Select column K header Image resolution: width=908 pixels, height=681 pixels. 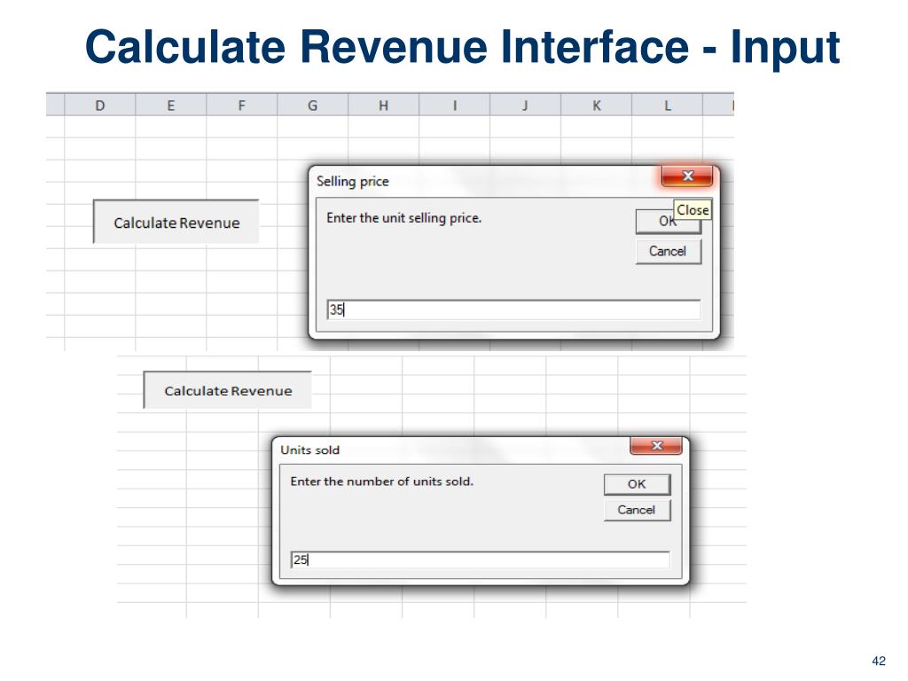(597, 106)
